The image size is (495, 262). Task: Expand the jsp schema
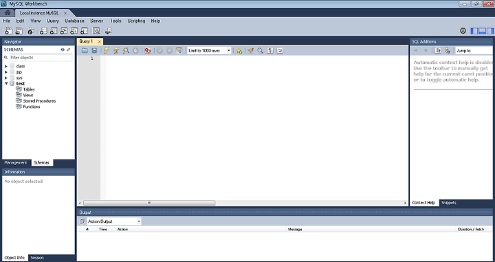click(6, 72)
